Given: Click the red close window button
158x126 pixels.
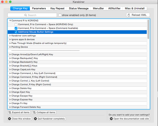Looking at the screenshot, I should click(x=2, y=2).
